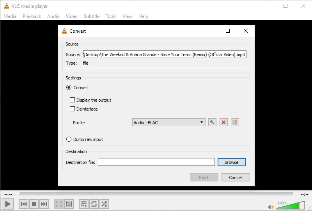Image resolution: width=312 pixels, height=211 pixels.
Task: Open the Help menu
Action: 143,16
